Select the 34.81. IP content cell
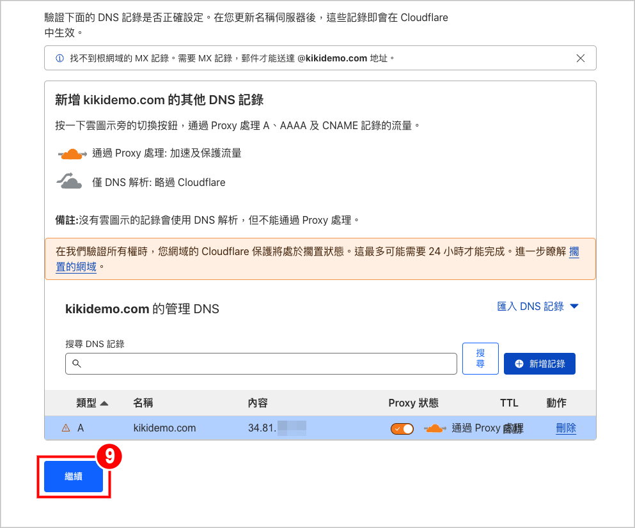Viewport: 635px width, 528px height. 277,428
